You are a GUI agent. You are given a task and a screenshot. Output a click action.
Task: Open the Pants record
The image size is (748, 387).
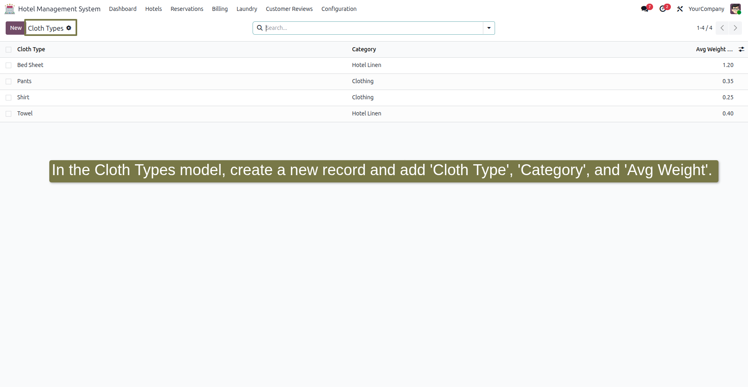[24, 81]
